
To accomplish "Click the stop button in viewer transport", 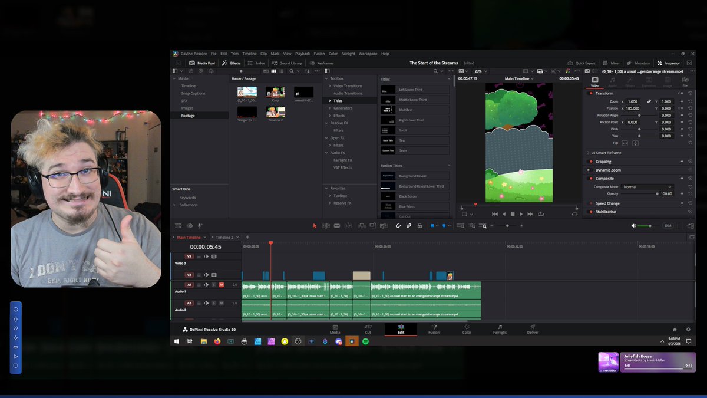I will pos(513,214).
